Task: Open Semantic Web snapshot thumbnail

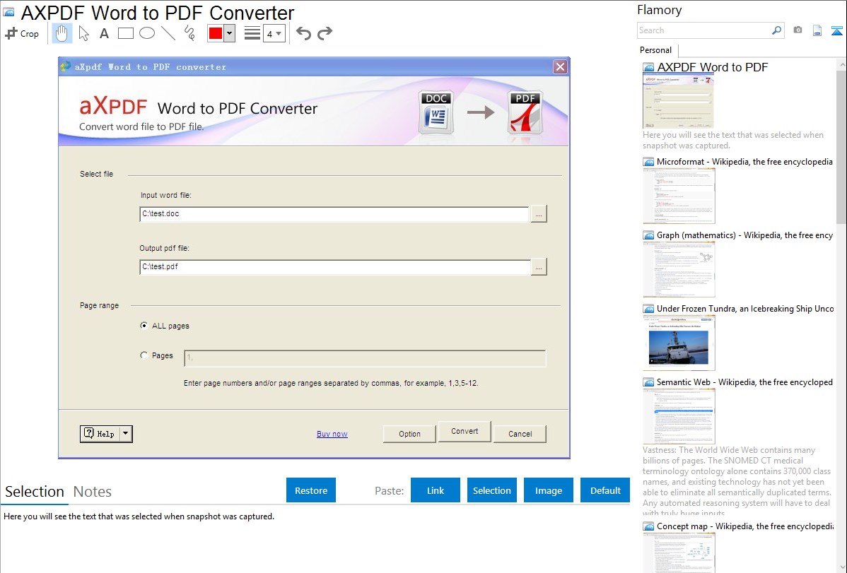Action: 679,416
